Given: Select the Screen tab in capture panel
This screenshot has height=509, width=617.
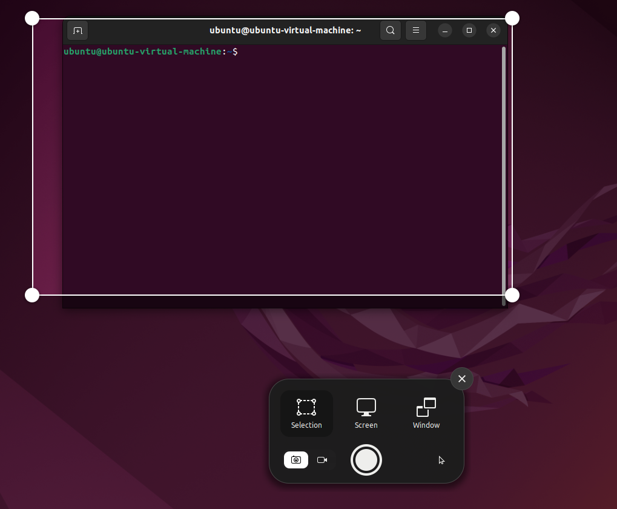Looking at the screenshot, I should coord(366,413).
